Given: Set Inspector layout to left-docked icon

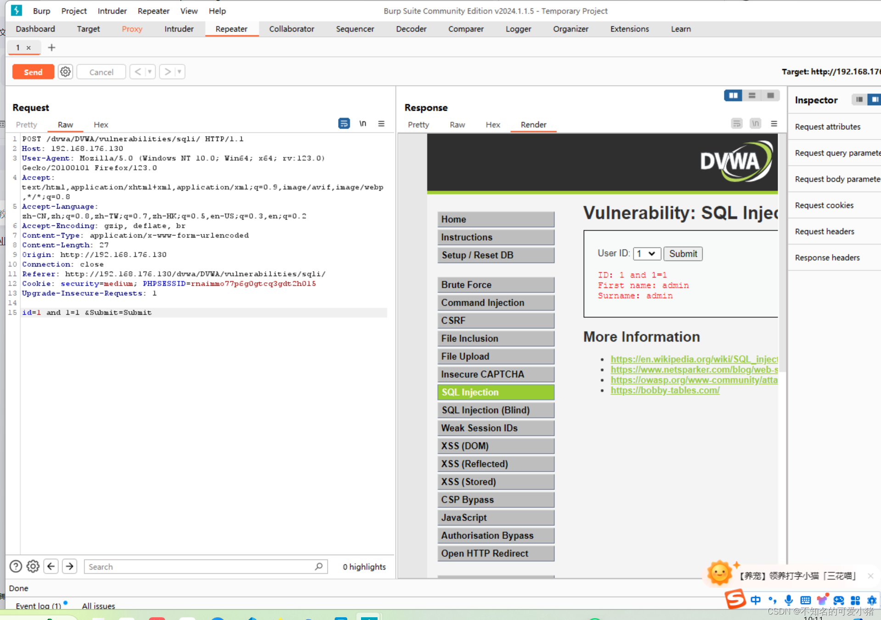Looking at the screenshot, I should pos(859,100).
